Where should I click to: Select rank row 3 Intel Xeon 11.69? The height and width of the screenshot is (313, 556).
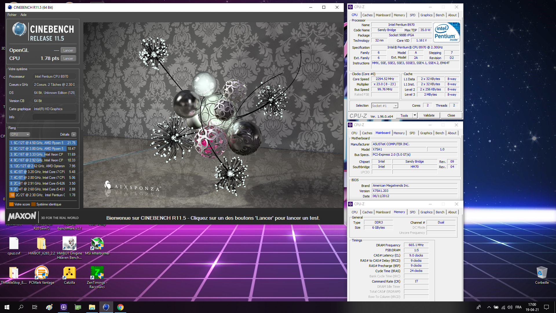43,154
